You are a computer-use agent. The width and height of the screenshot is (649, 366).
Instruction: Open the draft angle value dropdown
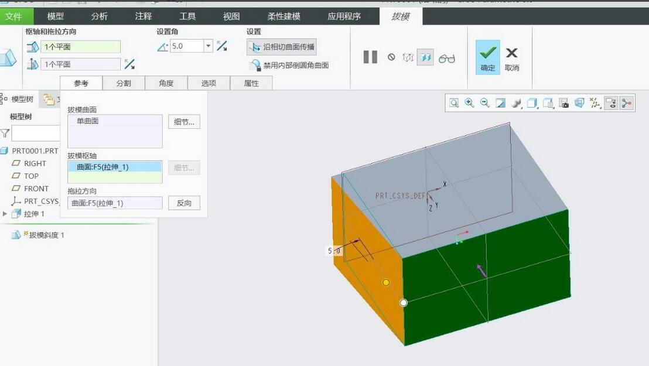(208, 46)
